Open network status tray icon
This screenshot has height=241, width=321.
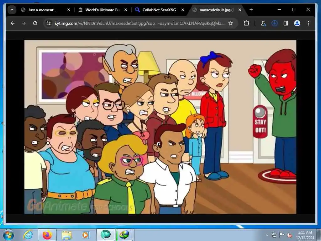(274, 235)
